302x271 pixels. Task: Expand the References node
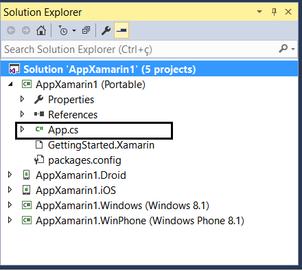22,114
